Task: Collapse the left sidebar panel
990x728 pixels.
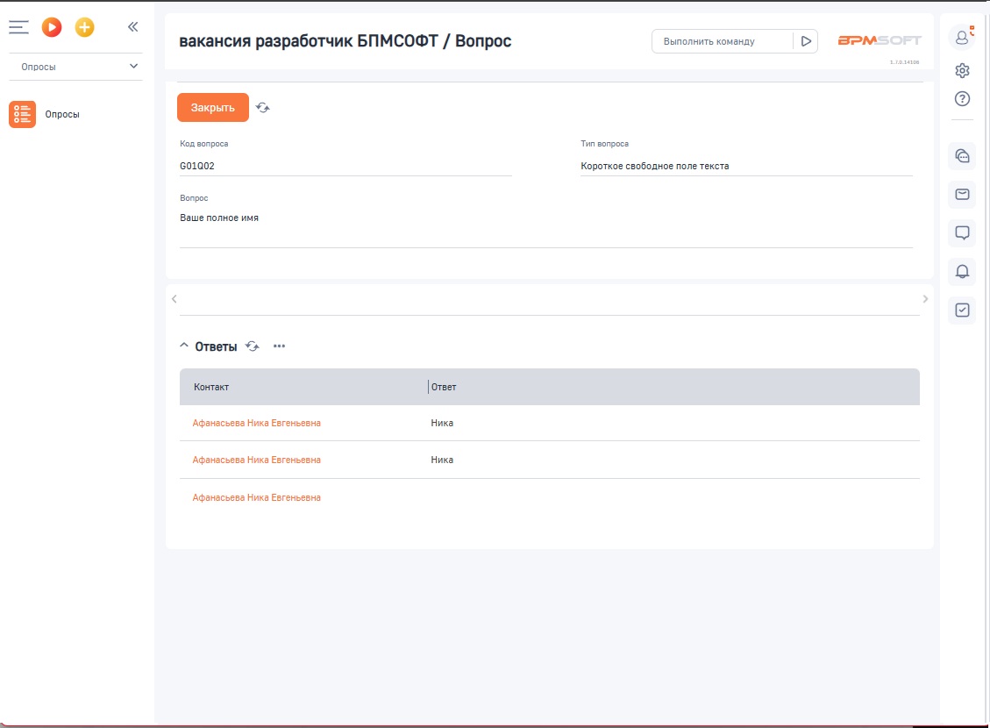Action: [x=132, y=27]
